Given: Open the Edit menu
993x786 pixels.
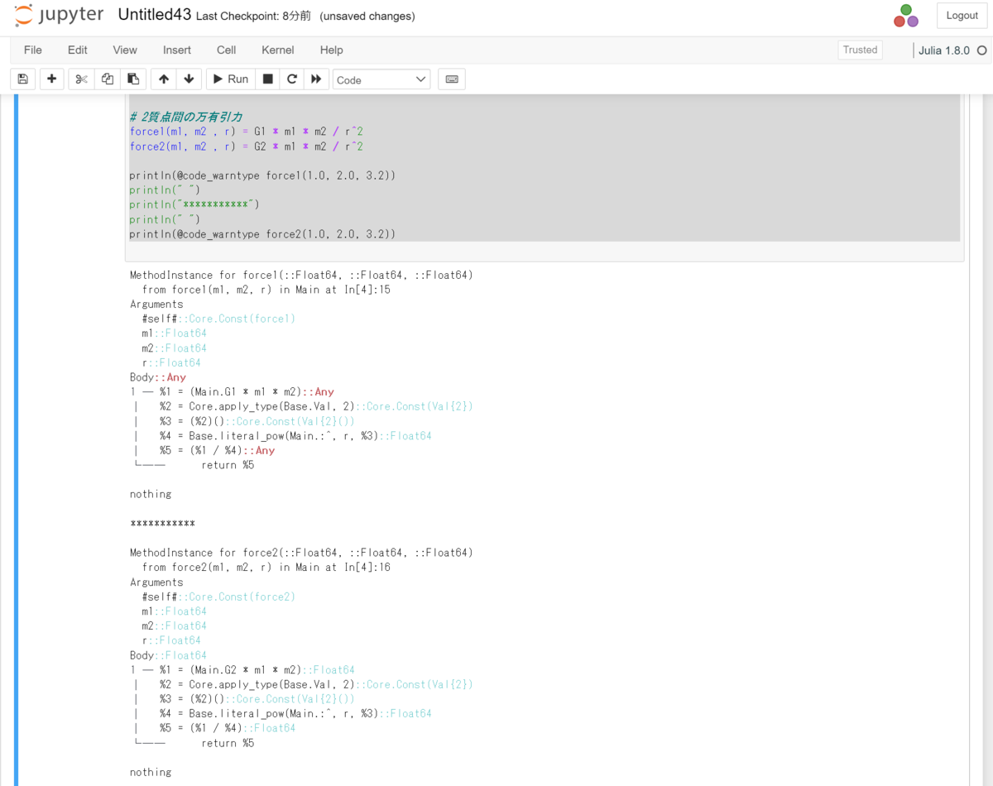Looking at the screenshot, I should coord(78,50).
